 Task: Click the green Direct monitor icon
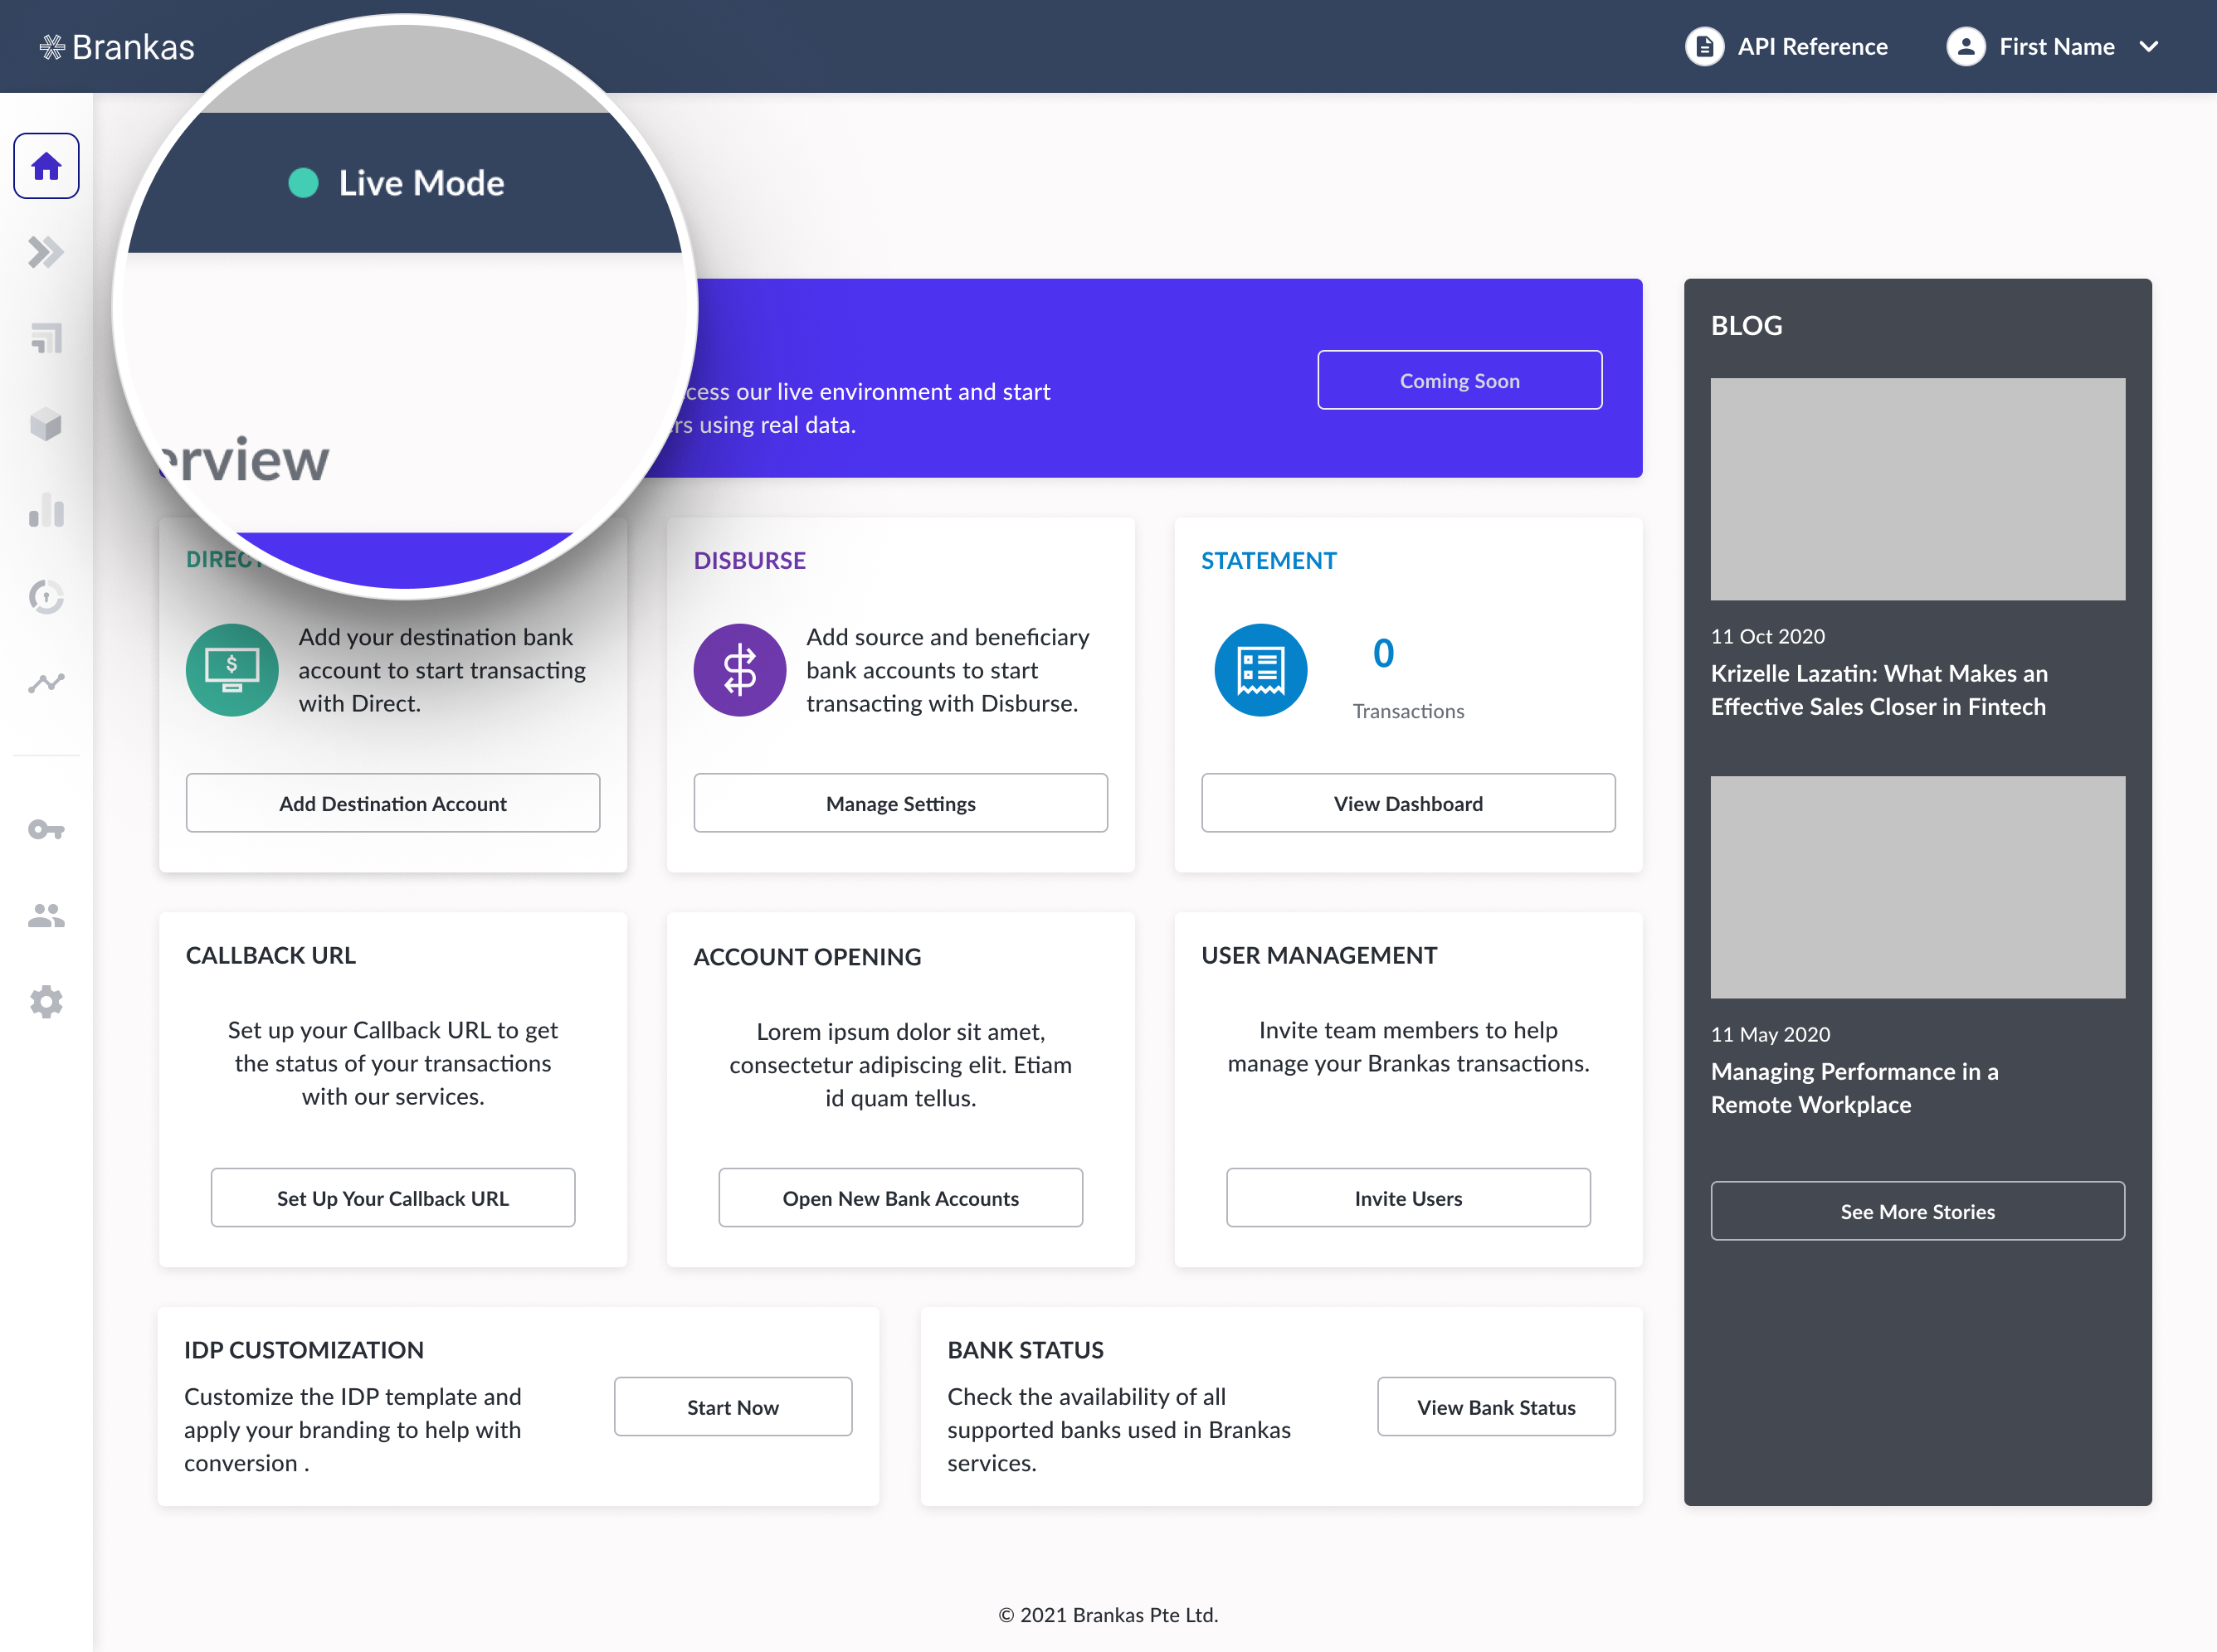(x=232, y=670)
